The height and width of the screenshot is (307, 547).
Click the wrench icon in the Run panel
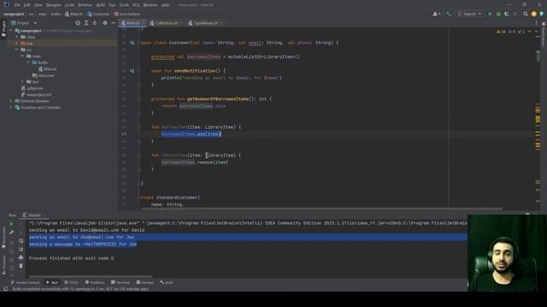coord(11,232)
